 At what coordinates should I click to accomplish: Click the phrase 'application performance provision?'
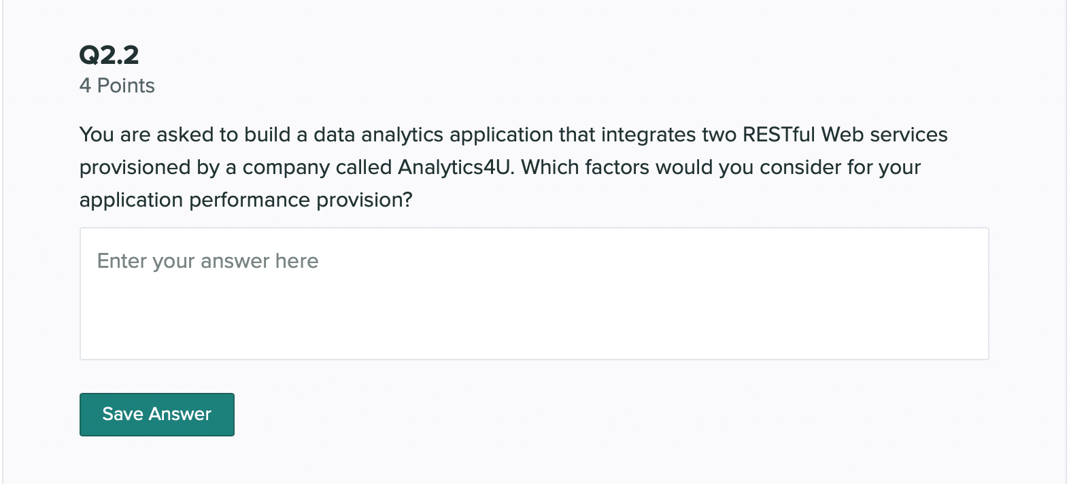tap(245, 200)
